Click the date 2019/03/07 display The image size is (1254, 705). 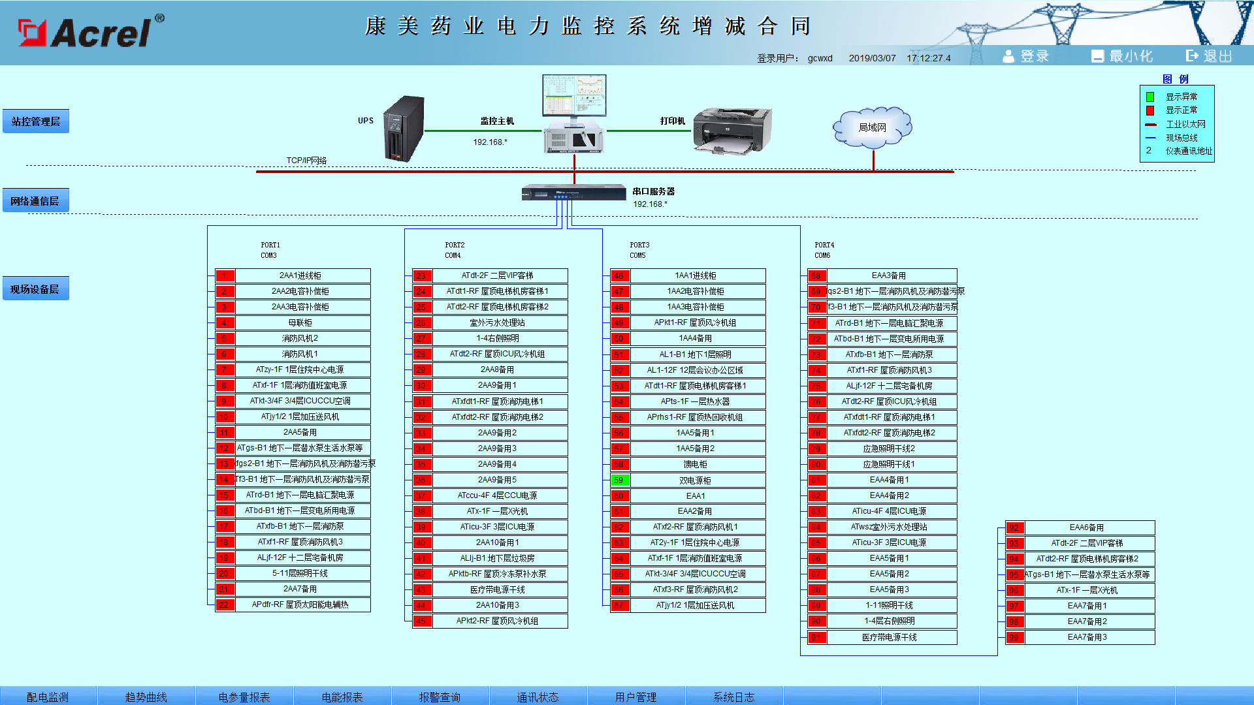[872, 58]
